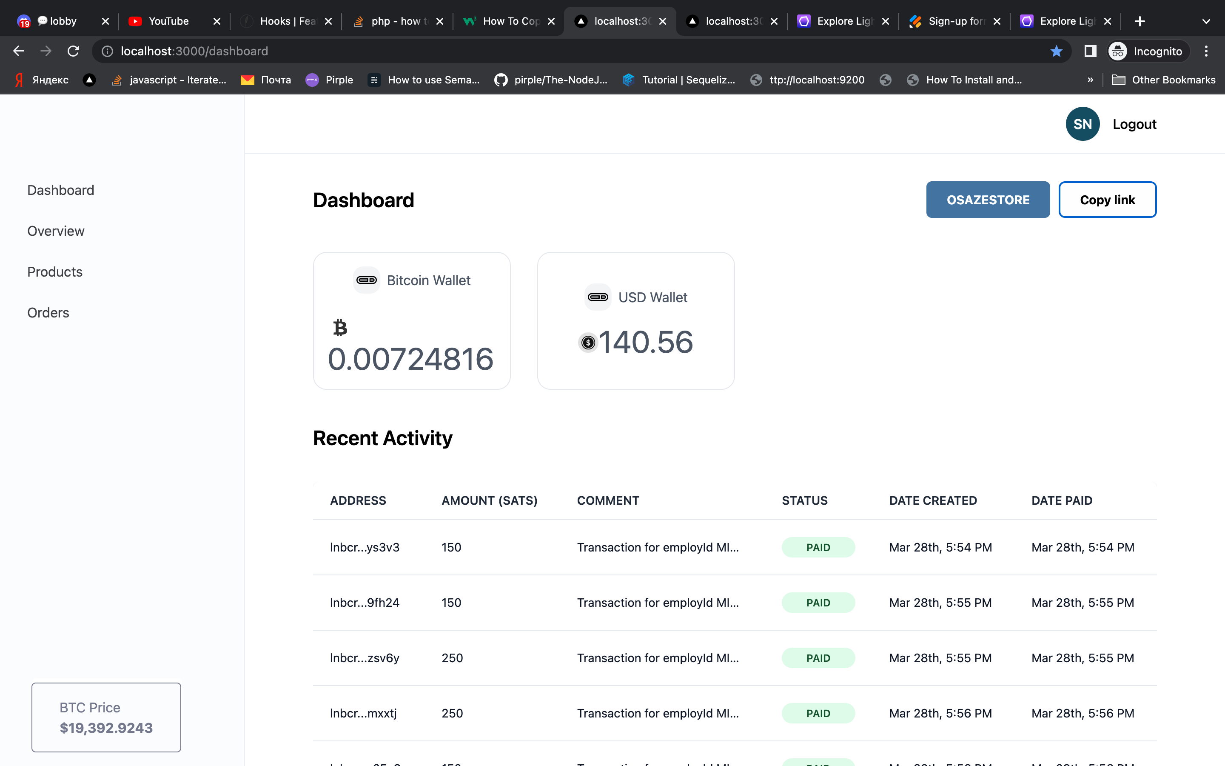The height and width of the screenshot is (766, 1225).
Task: Click the Logout link
Action: 1134,124
